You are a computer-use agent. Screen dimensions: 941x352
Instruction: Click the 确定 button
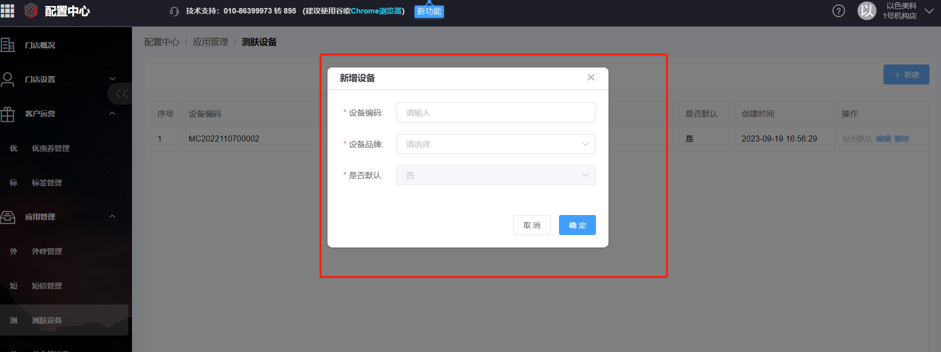577,225
